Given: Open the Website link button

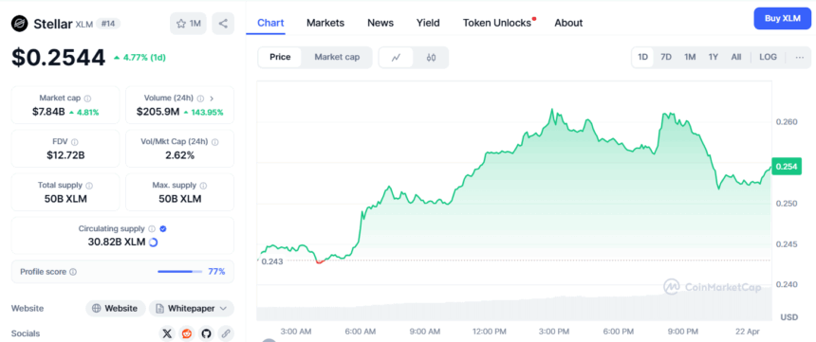Looking at the screenshot, I should [116, 308].
